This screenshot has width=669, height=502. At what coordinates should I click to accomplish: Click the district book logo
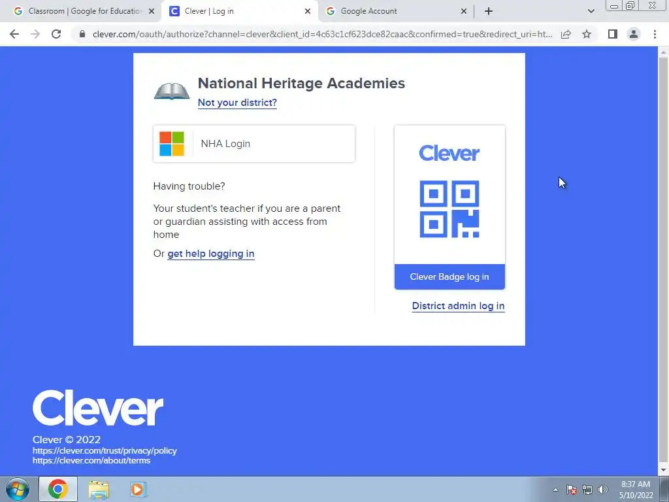tap(172, 91)
